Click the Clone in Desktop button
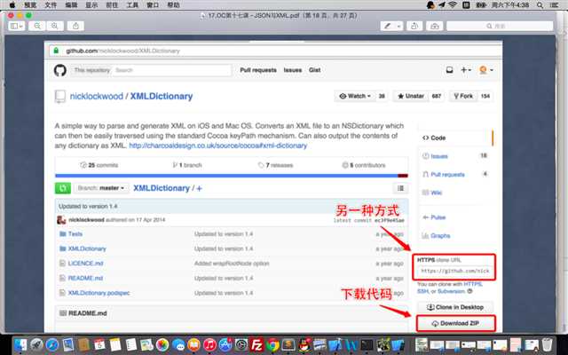This screenshot has width=568, height=355. [455, 307]
